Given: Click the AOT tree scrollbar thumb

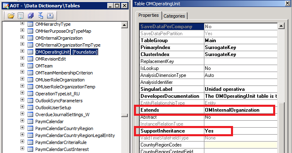Looking at the screenshot, I should point(124,115).
